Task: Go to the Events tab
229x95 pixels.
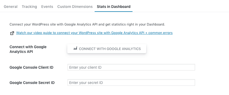Action: pyautogui.click(x=47, y=7)
